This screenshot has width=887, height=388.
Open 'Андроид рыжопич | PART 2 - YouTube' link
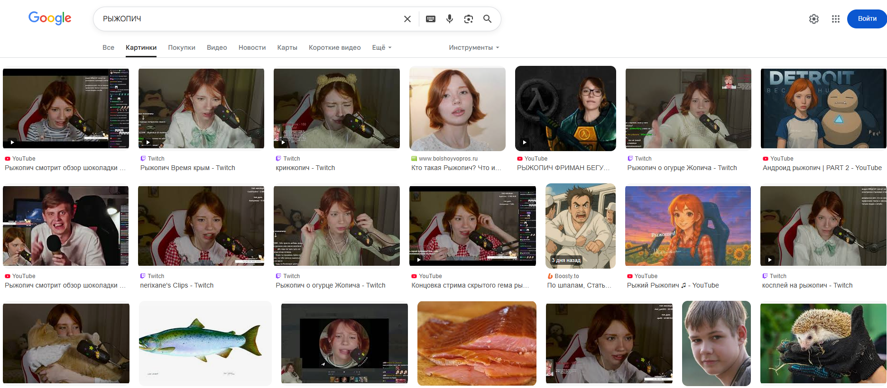[x=822, y=168]
